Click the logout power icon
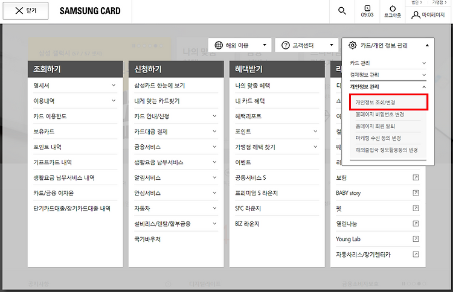 click(x=393, y=8)
